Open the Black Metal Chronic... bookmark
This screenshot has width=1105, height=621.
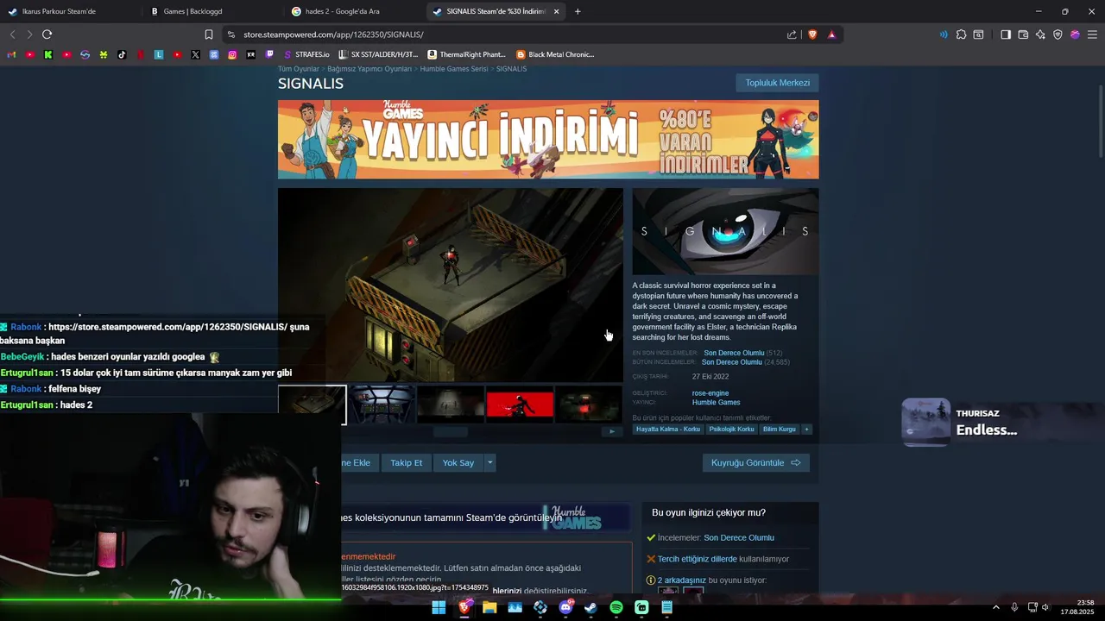555,54
